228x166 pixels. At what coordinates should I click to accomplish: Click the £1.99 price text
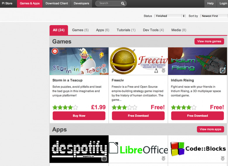pos(98,107)
